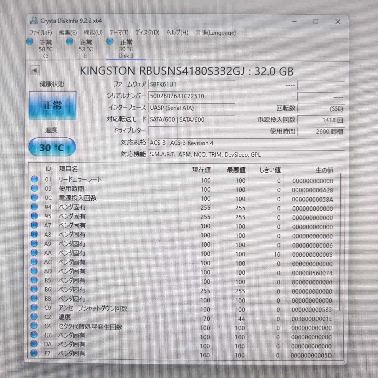Click blue status dot for attribute AA
Viewport: 378px width, 378px height.
pyautogui.click(x=34, y=253)
